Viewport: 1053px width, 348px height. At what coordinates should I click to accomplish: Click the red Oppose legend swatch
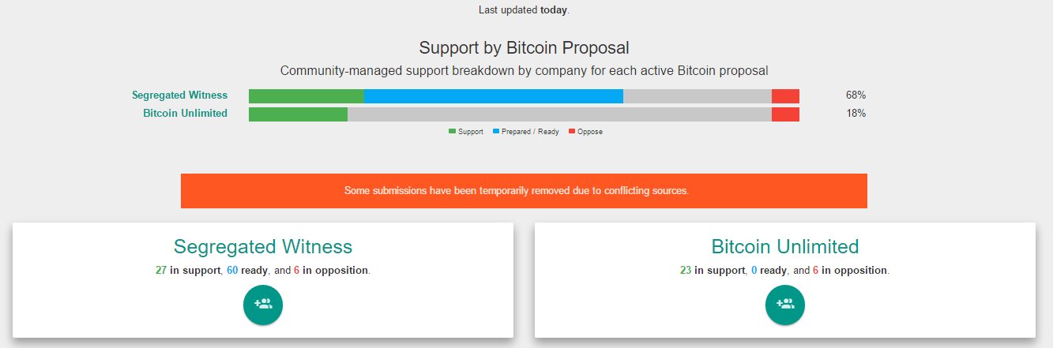pos(572,132)
